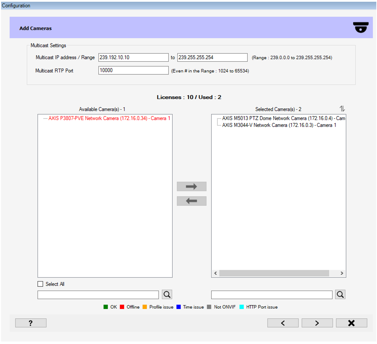The height and width of the screenshot is (344, 377).
Task: Move camera to selected with right arrow
Action: pyautogui.click(x=191, y=187)
